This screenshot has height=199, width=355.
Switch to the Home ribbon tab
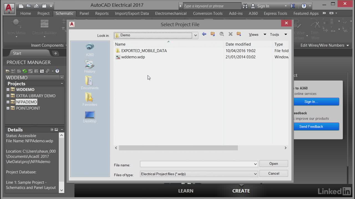(x=26, y=13)
